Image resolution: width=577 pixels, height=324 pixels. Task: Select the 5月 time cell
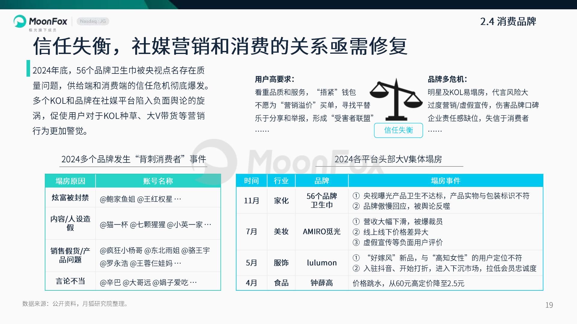pos(252,263)
